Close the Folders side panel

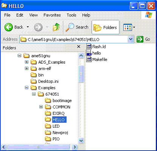pos(79,47)
